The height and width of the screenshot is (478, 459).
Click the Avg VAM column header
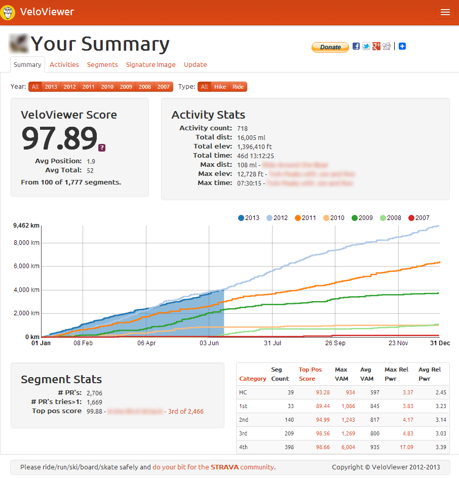pyautogui.click(x=367, y=374)
